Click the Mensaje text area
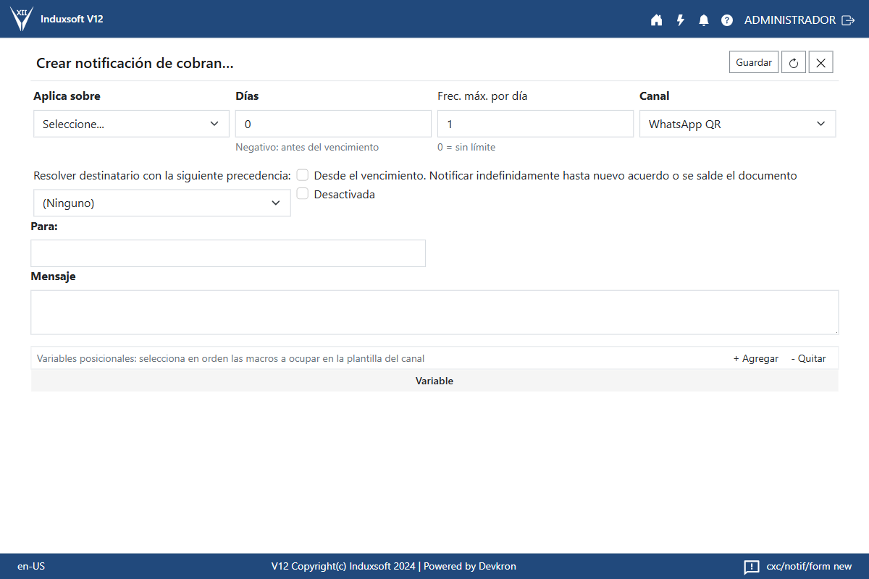 [x=434, y=313]
